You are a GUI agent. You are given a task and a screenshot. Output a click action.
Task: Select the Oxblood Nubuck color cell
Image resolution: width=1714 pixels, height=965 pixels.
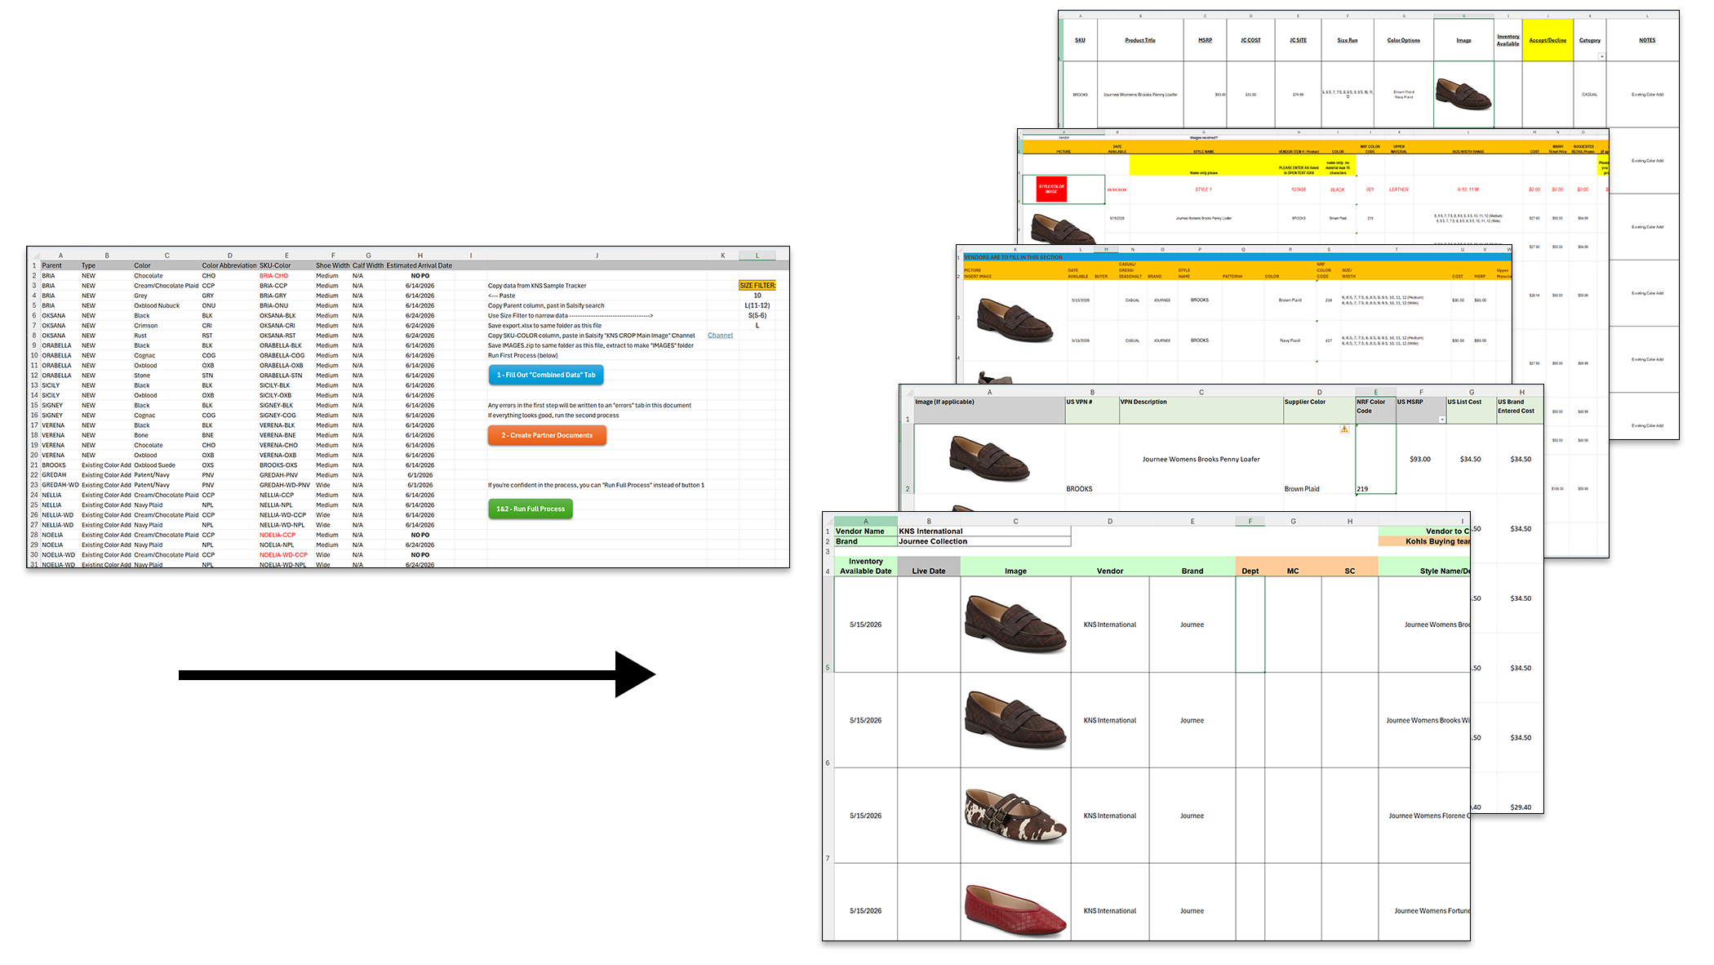point(167,305)
